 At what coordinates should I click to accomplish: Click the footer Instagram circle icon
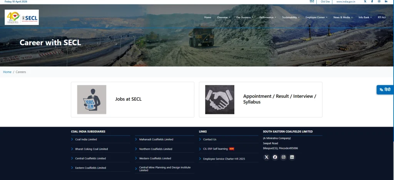pyautogui.click(x=284, y=157)
